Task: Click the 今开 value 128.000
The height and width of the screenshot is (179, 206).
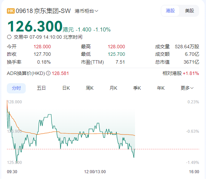Action: click(x=42, y=47)
